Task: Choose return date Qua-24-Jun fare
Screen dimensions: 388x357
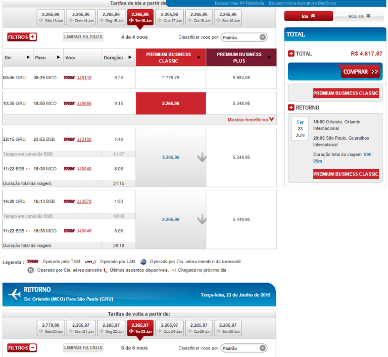Action: pyautogui.click(x=169, y=328)
